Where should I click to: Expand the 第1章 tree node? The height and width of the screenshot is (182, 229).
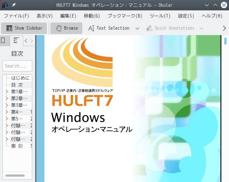[6, 92]
